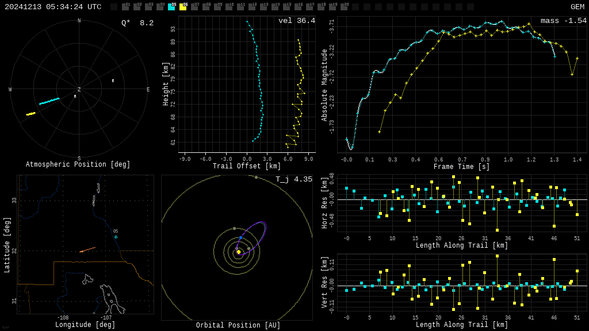Click the GEM shower label
This screenshot has width=589, height=331.
click(x=577, y=7)
